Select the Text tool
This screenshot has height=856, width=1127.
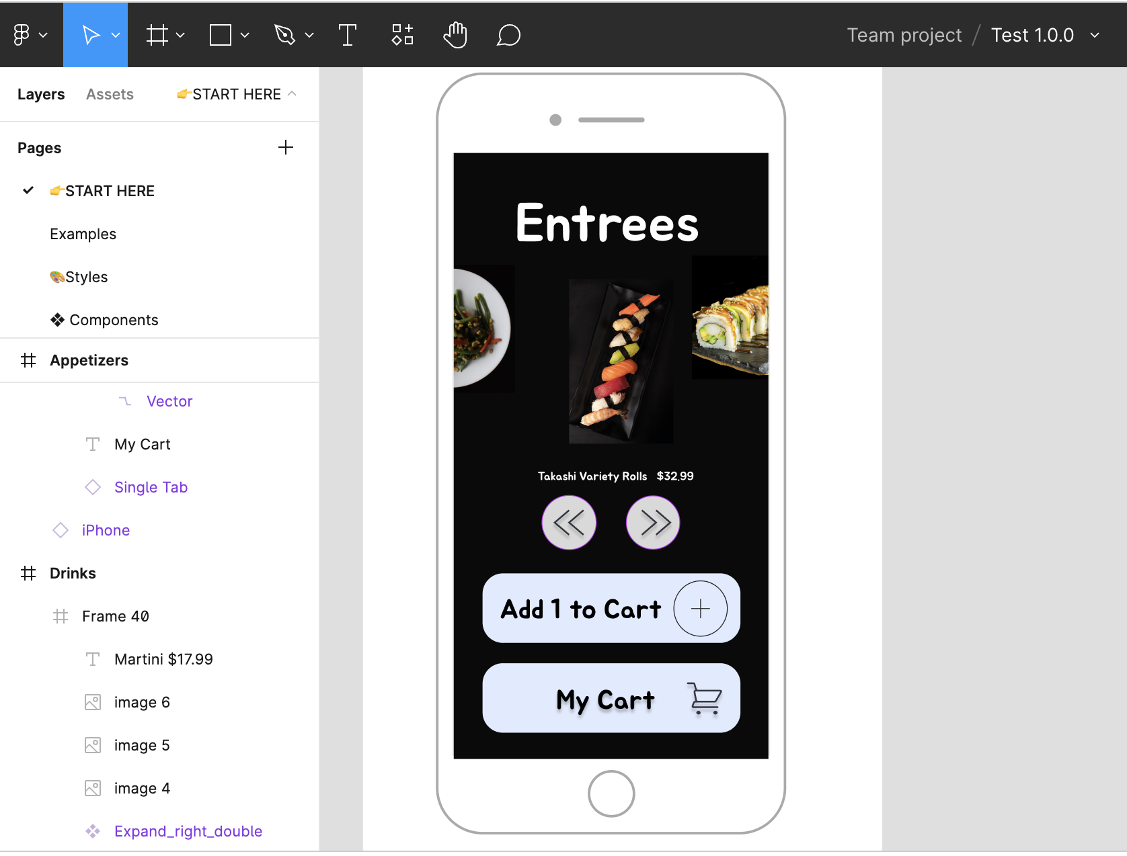[x=347, y=35]
